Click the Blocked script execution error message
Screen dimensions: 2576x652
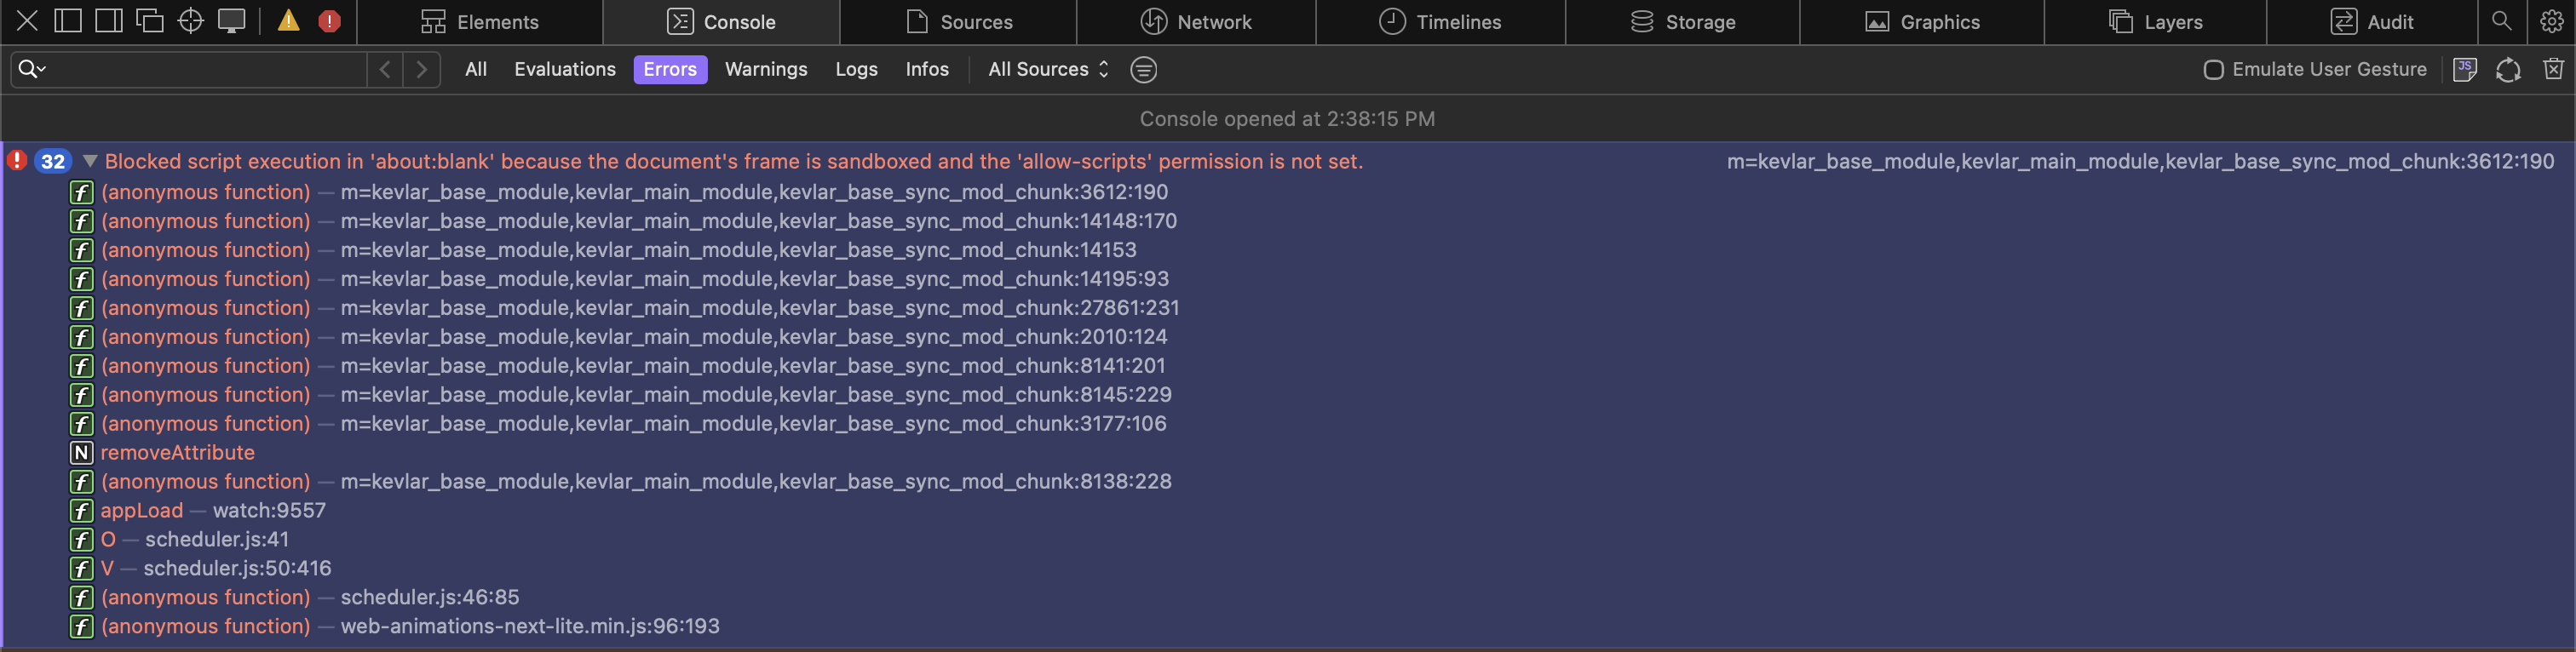click(734, 161)
